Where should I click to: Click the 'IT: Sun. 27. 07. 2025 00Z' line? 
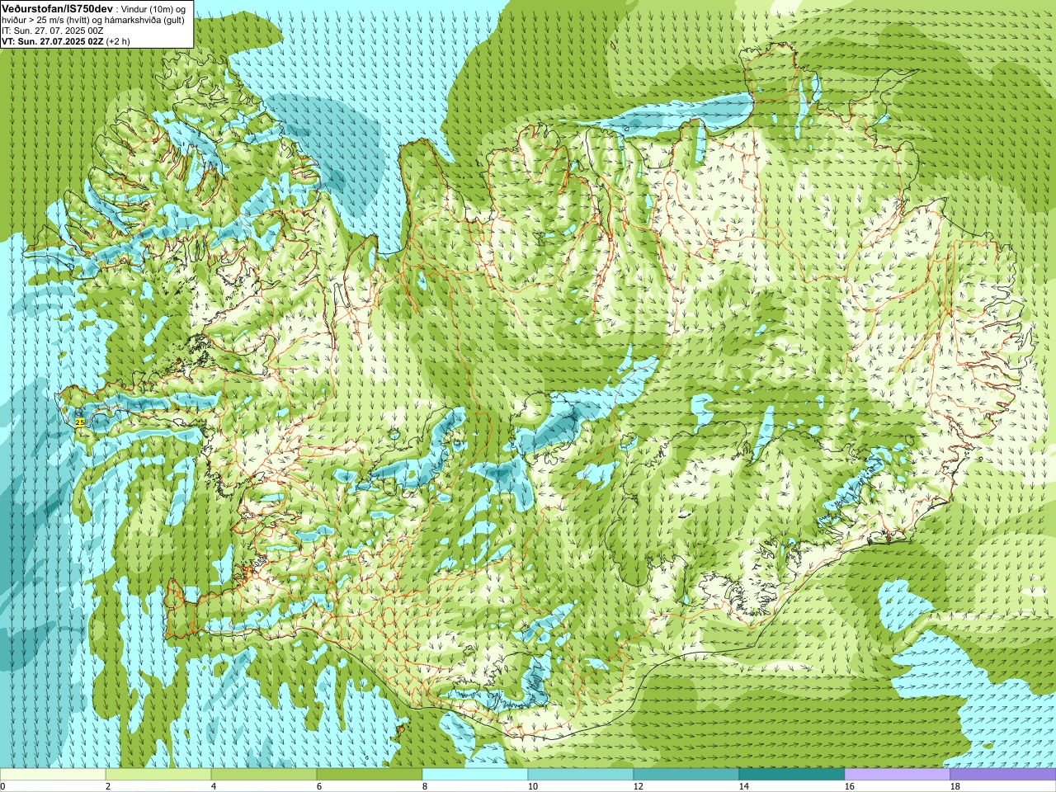(53, 31)
